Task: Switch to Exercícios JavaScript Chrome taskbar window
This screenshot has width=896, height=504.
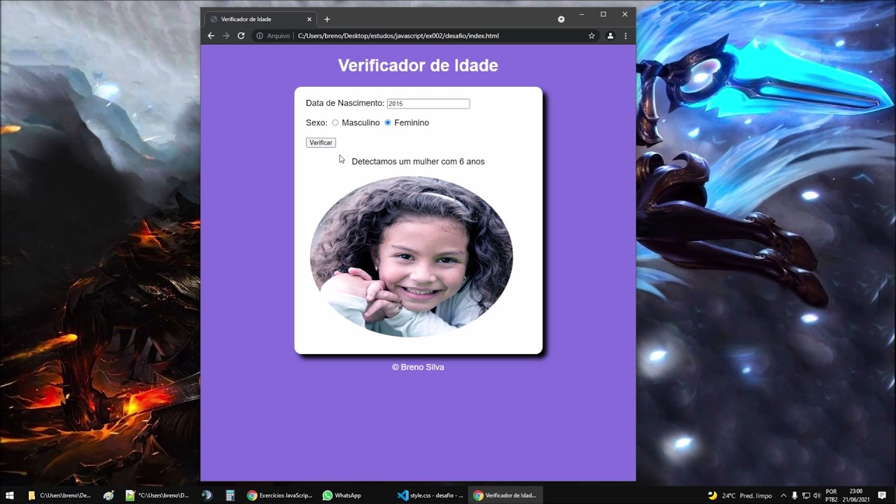Action: pyautogui.click(x=280, y=495)
